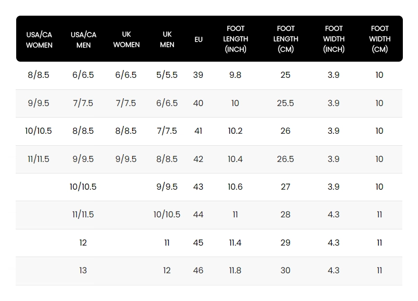Click the FOOT LENGTH (CM) header
This screenshot has height=301, width=418.
coord(286,39)
